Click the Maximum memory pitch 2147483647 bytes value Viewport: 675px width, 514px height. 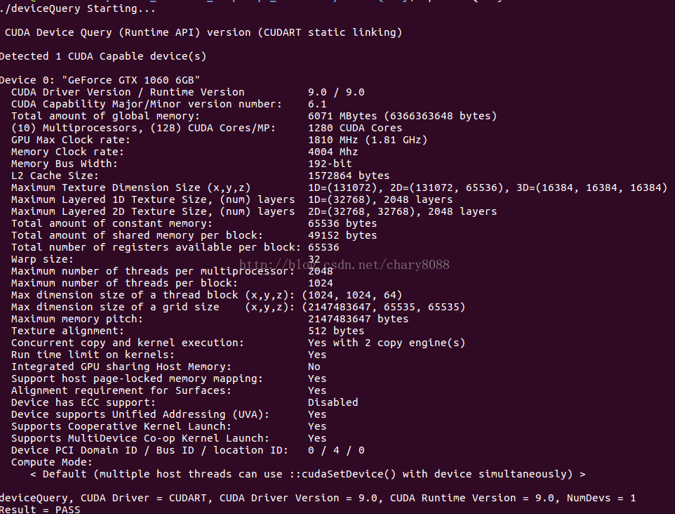coord(358,319)
